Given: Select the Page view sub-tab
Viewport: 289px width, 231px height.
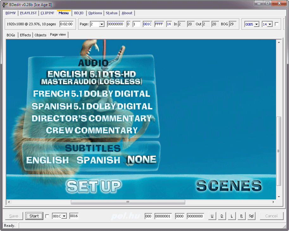Looking at the screenshot, I should pos(58,35).
